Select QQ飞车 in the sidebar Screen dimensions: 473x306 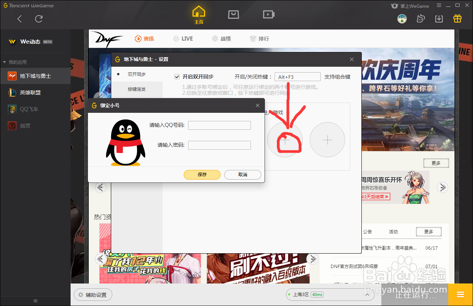(x=35, y=109)
